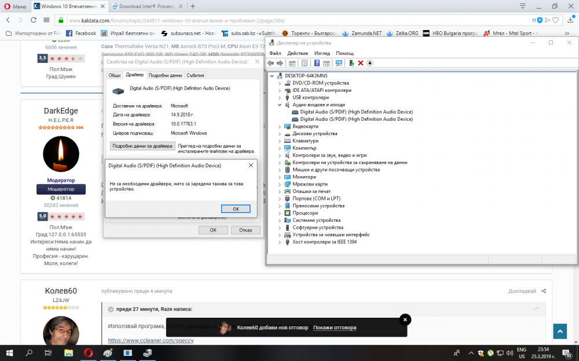Open Действие menu in Device Manager
This screenshot has height=361, width=579.
pyautogui.click(x=298, y=53)
